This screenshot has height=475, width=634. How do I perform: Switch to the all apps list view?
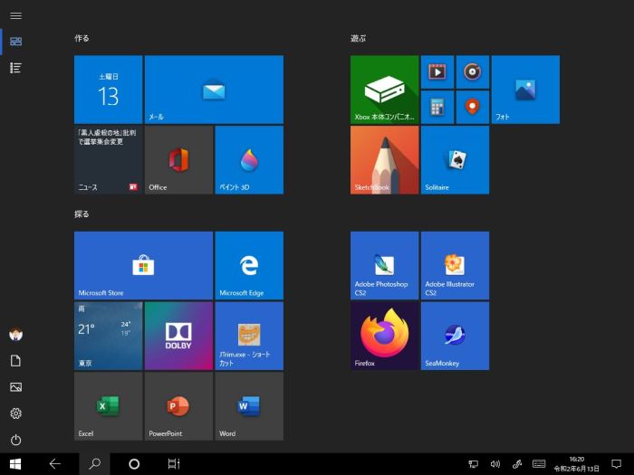tap(15, 68)
